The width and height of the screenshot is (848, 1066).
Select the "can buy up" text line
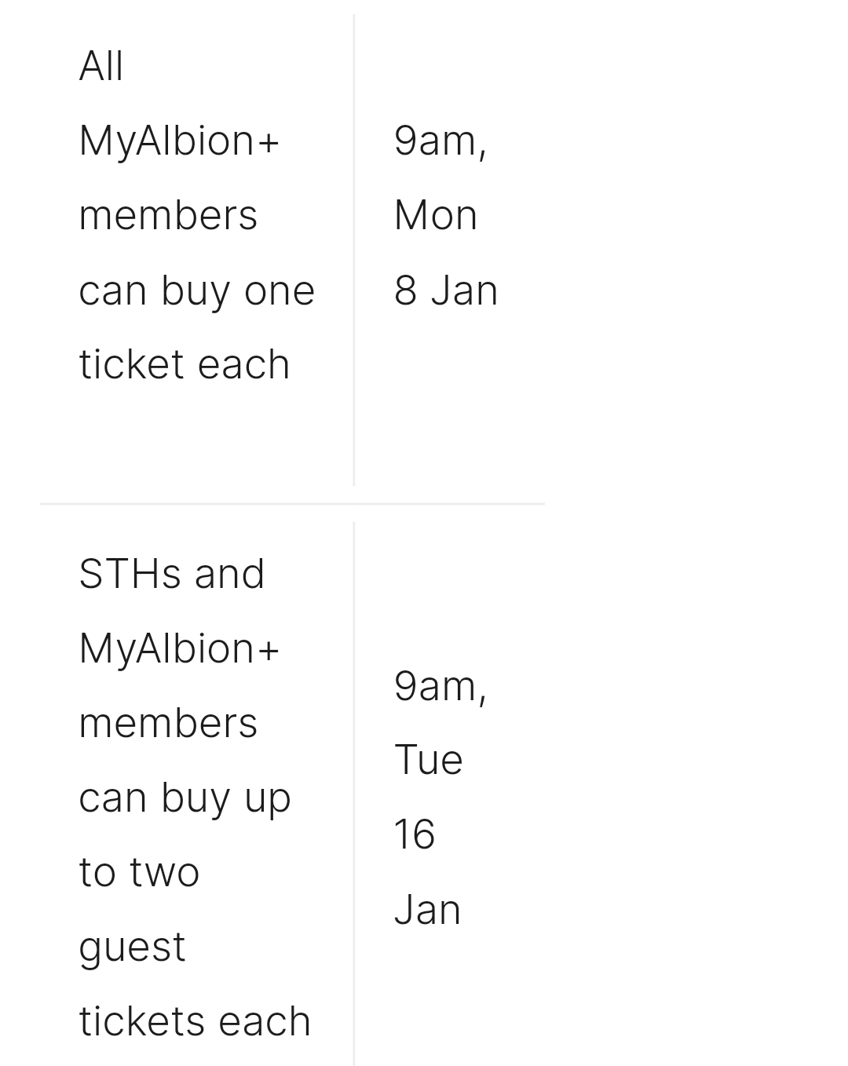185,798
